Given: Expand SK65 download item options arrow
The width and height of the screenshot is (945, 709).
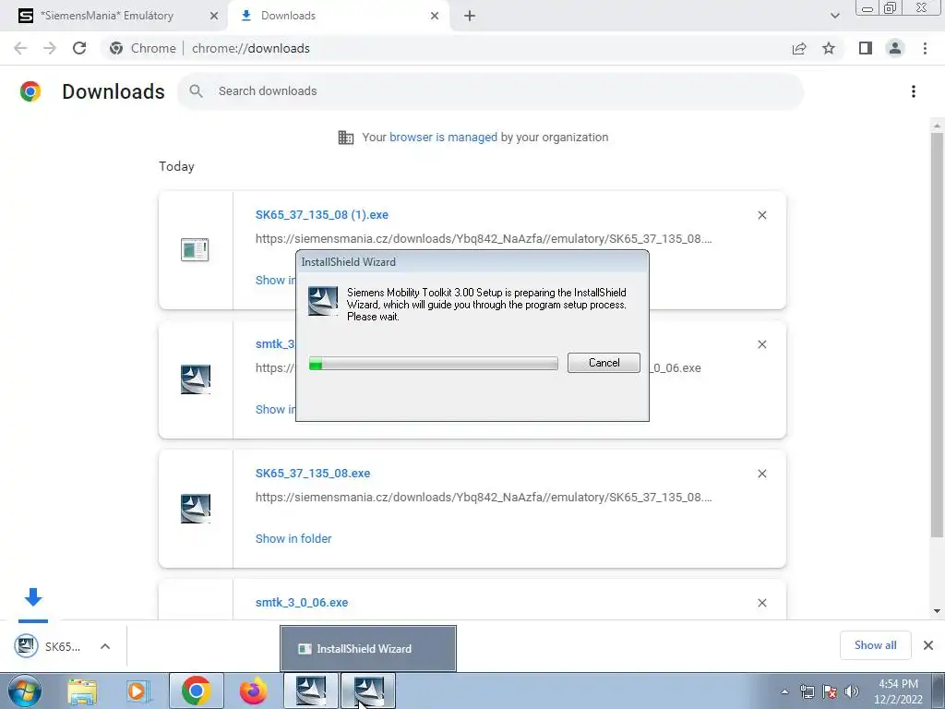Looking at the screenshot, I should click(x=105, y=646).
